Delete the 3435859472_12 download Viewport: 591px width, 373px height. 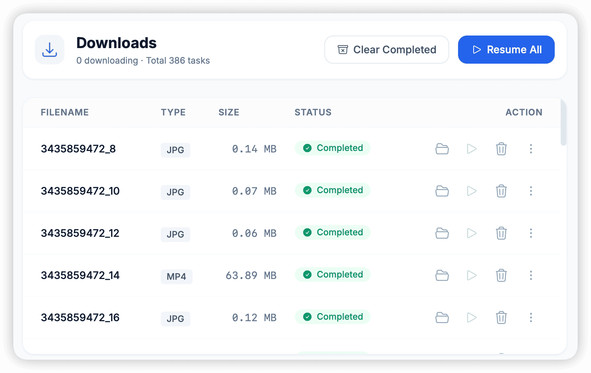pyautogui.click(x=501, y=233)
